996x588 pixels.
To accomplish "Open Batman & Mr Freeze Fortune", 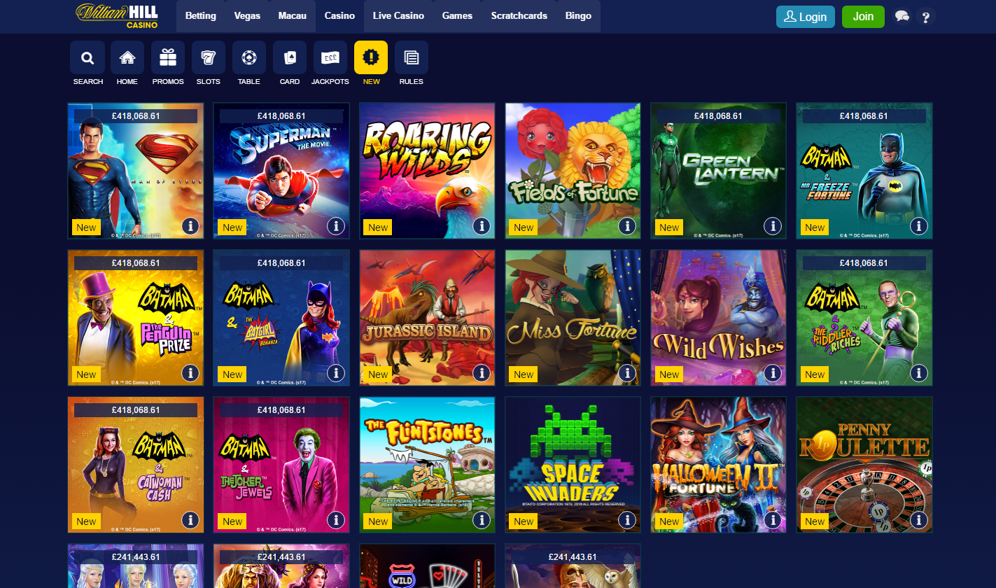I will [864, 171].
